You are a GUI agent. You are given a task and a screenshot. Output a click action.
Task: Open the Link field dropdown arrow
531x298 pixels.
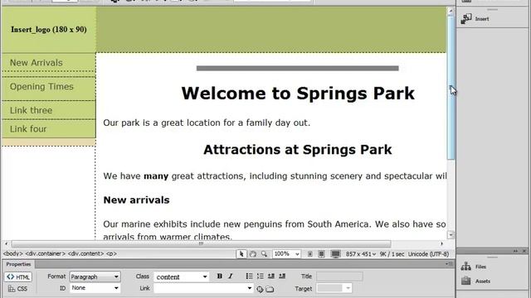(250, 288)
